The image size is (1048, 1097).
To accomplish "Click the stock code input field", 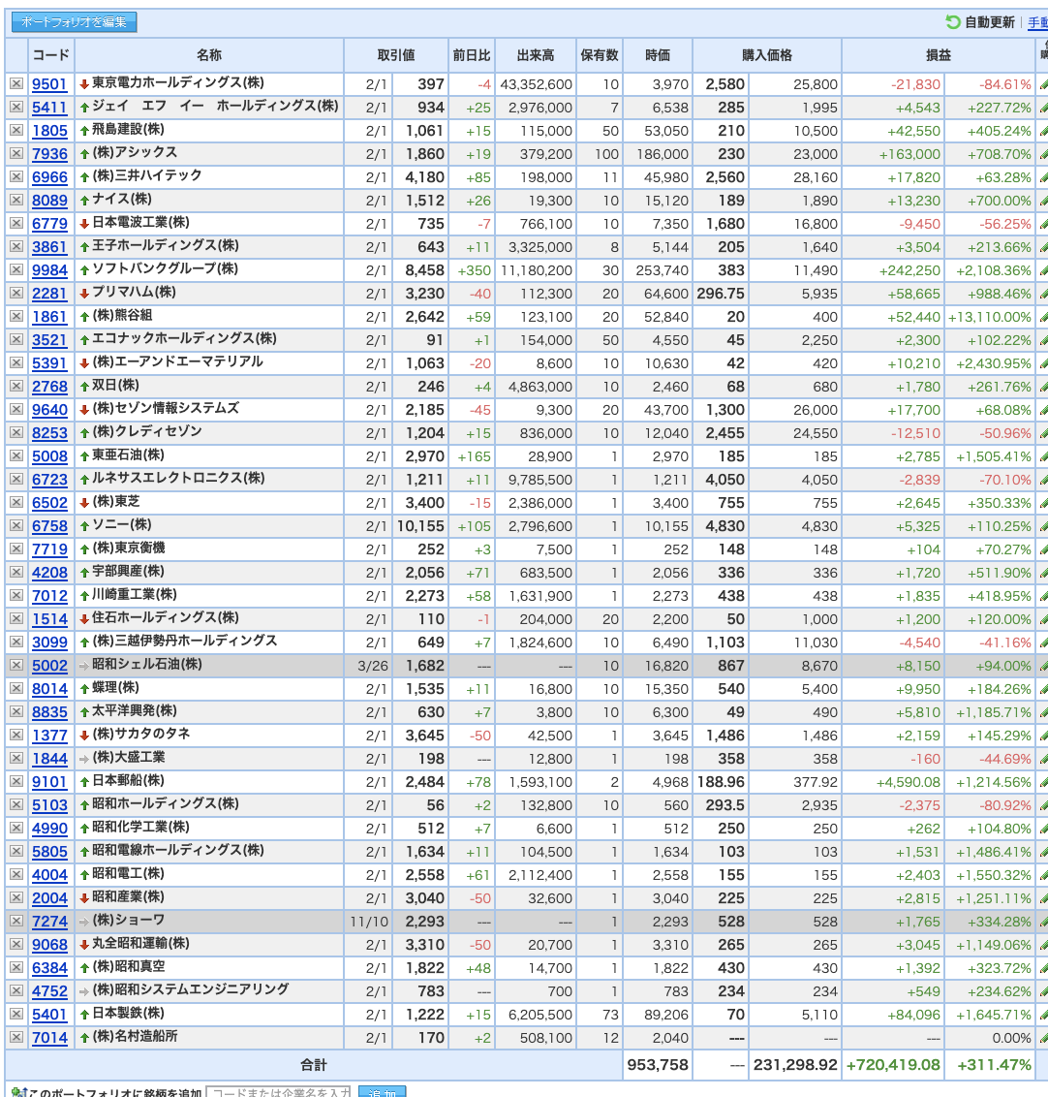I will (x=279, y=1091).
